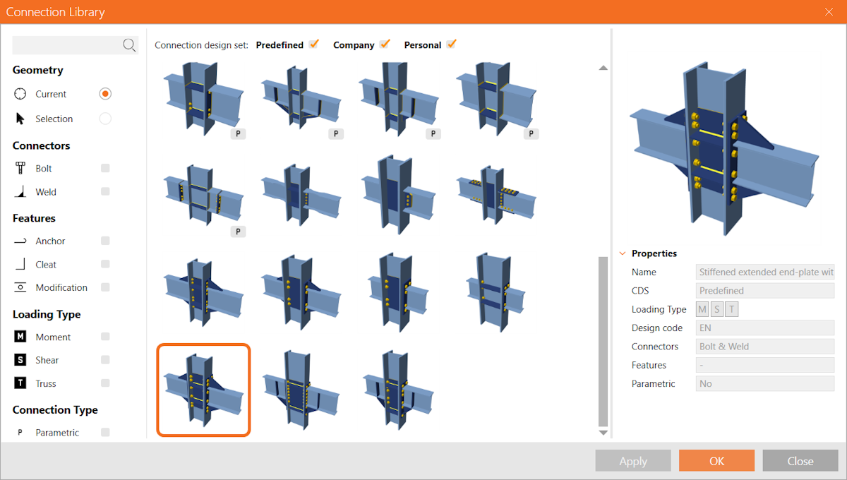The width and height of the screenshot is (847, 480).
Task: Click the M loading type badge in Properties
Action: pos(702,309)
